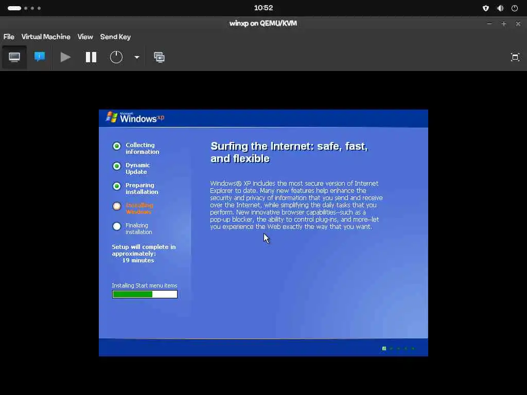Click the Preparing installation step indicator
The image size is (527, 395).
click(x=117, y=186)
